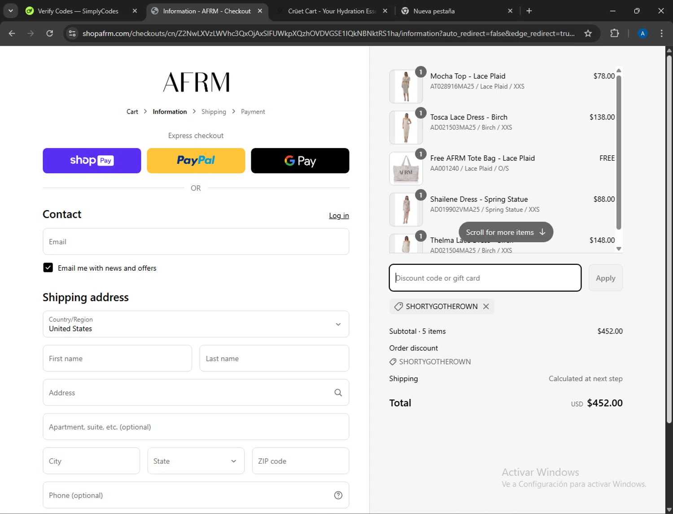Click the AFRM logo
Screen dimensions: 673x514
(x=196, y=82)
